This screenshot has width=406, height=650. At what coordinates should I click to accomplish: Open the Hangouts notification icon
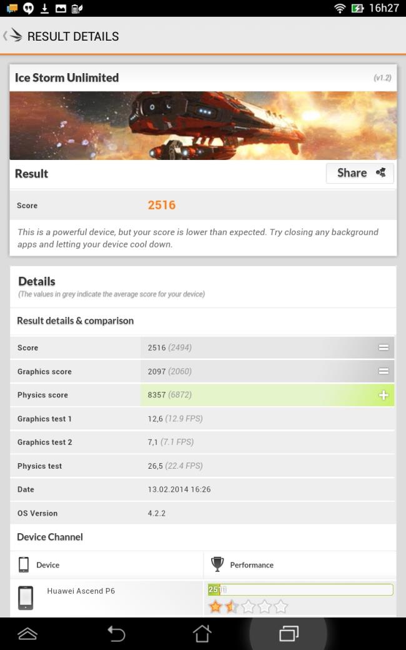pos(29,8)
